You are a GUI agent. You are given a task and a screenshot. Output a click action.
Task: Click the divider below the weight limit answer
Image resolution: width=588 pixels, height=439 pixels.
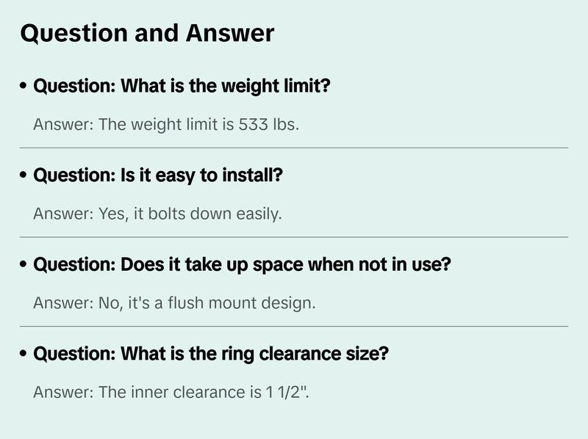tap(294, 148)
